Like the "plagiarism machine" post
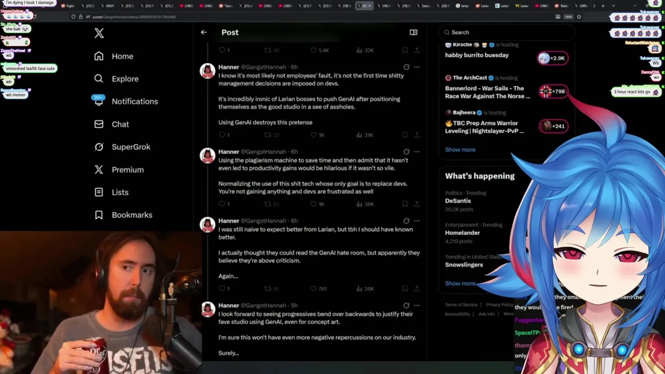The image size is (665, 374). [x=317, y=204]
